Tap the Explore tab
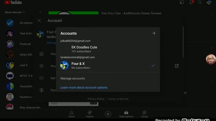This screenshot has height=121, width=216. click(x=90, y=114)
